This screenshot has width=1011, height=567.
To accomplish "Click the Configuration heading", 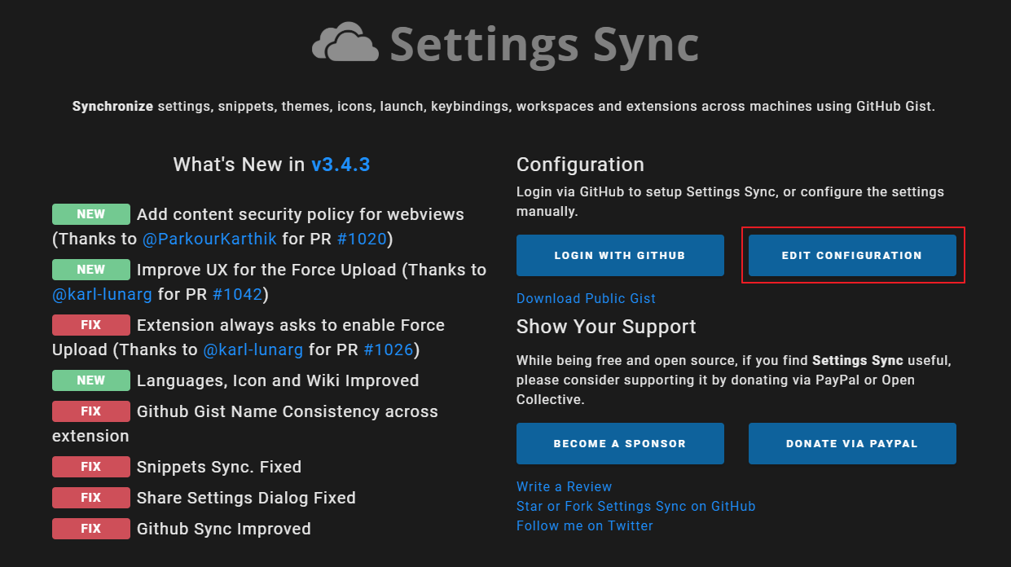I will tap(580, 165).
